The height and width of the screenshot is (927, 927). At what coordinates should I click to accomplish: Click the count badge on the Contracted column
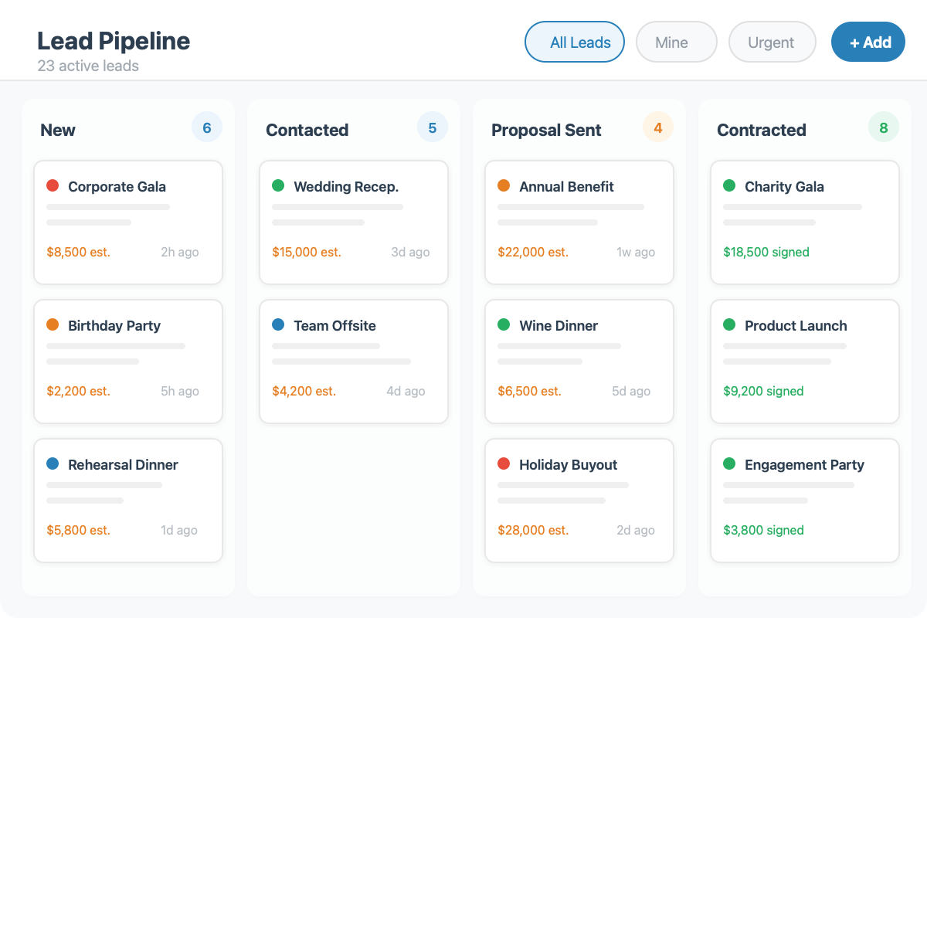[x=883, y=127]
